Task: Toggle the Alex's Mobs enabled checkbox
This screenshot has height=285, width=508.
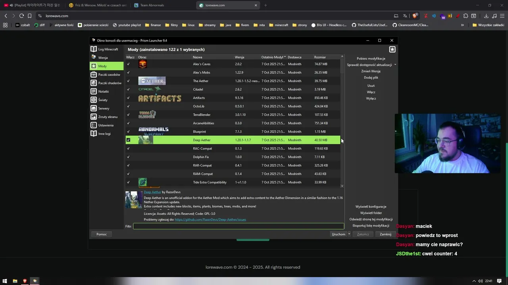Action: click(128, 72)
